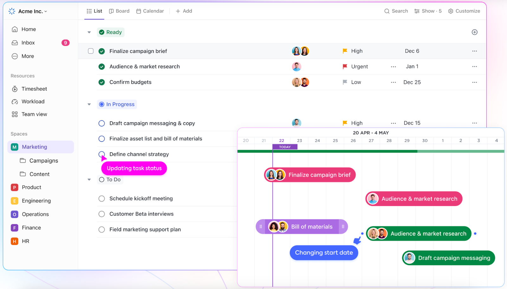507x289 pixels.
Task: Click the plus circle in Ready group
Action: (474, 32)
